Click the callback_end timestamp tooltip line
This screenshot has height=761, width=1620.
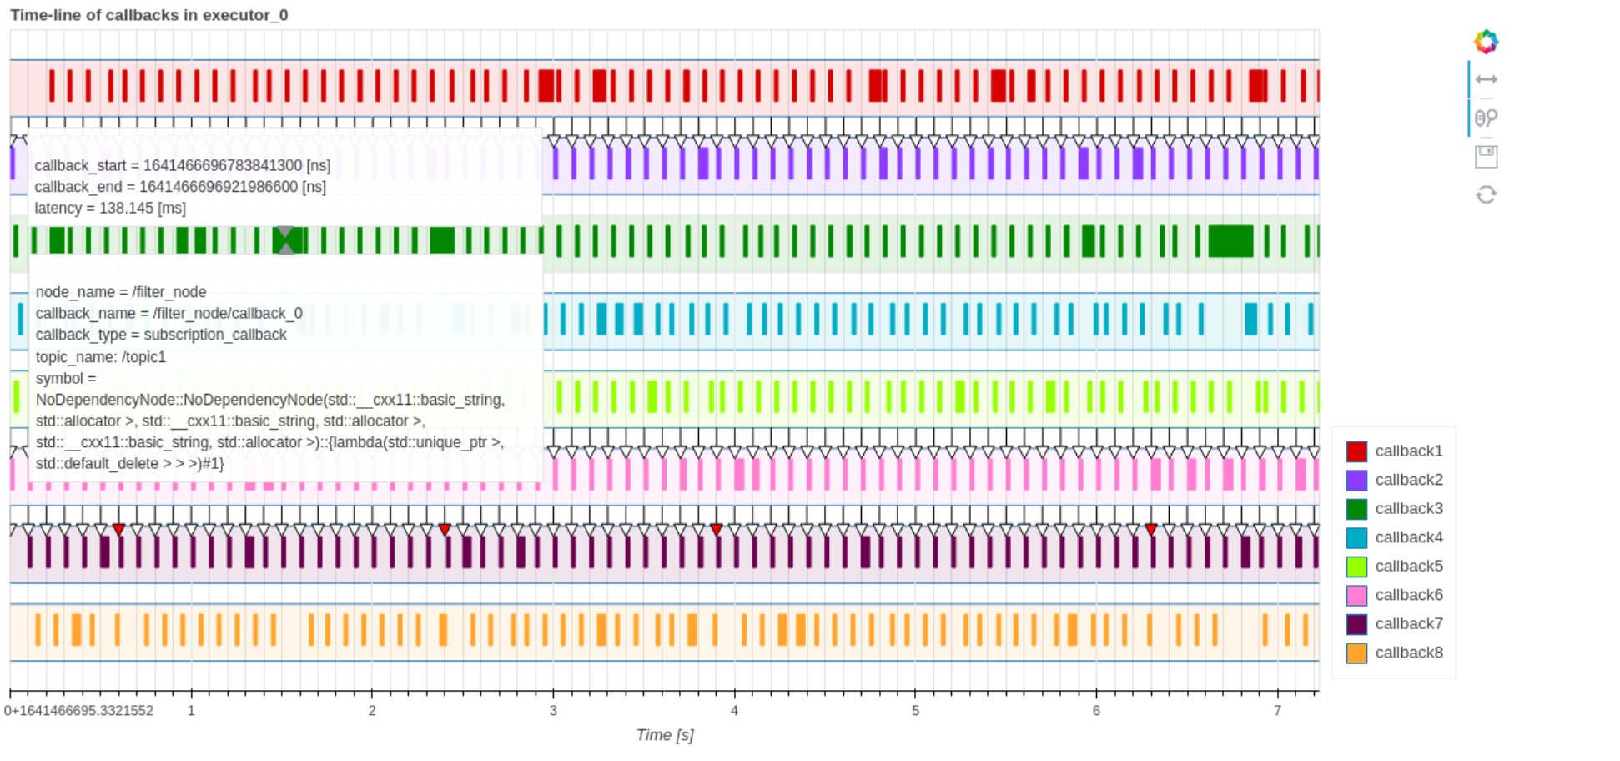pyautogui.click(x=180, y=187)
